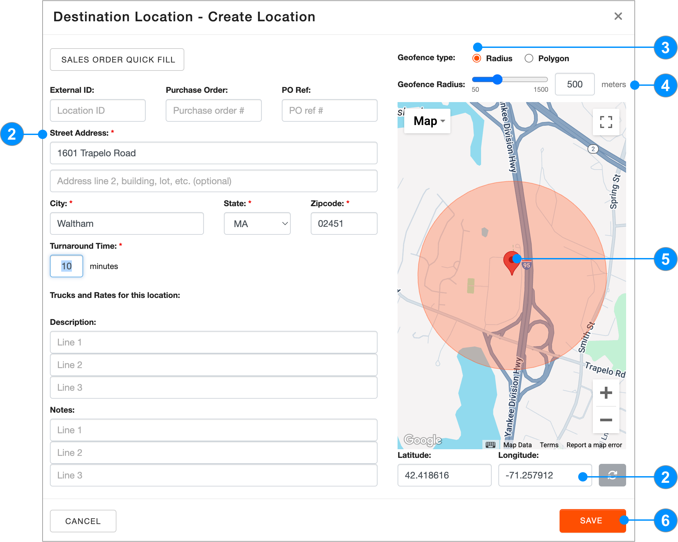Open the Map type dropdown
This screenshot has width=678, height=542.
pos(427,121)
